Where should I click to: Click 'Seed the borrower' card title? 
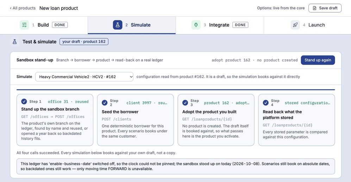pos(120,112)
